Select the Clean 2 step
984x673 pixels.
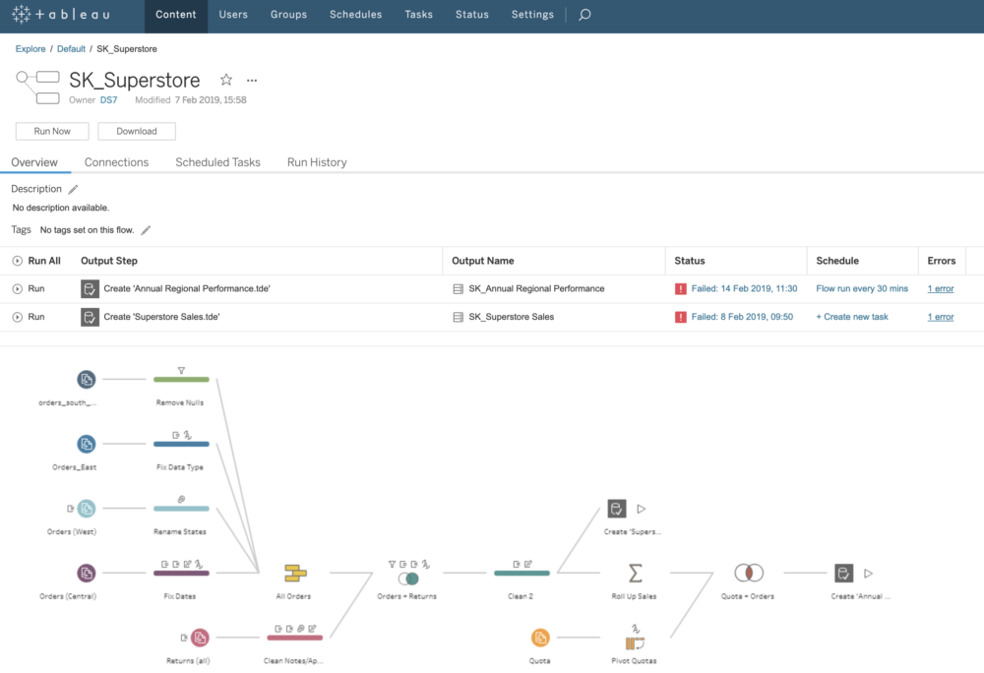(522, 573)
